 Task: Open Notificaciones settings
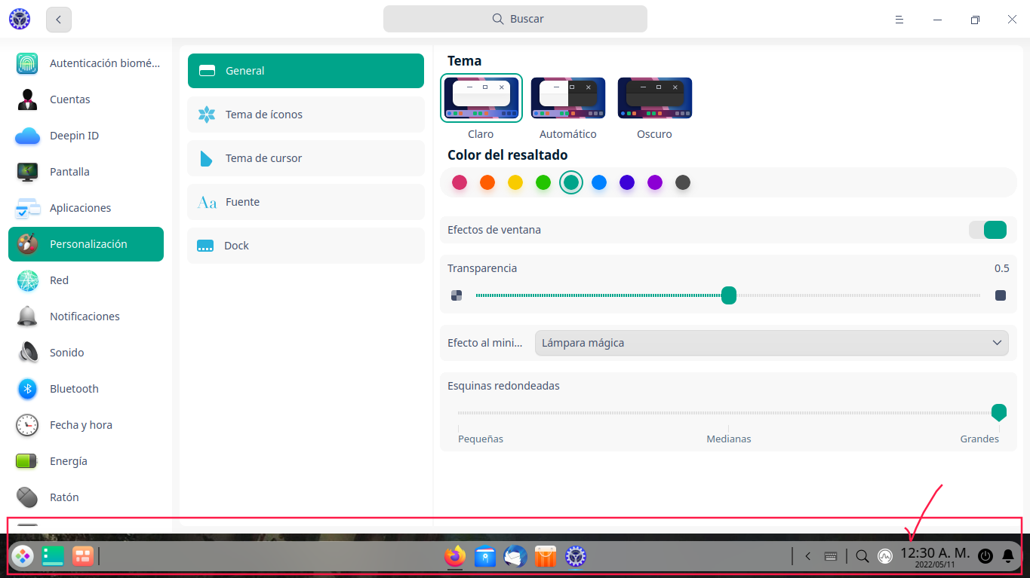(x=86, y=317)
